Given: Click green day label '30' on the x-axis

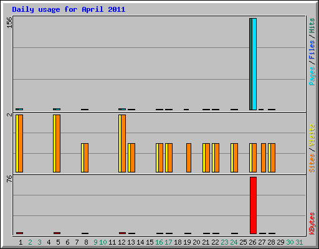Looking at the screenshot, I should (290, 242).
